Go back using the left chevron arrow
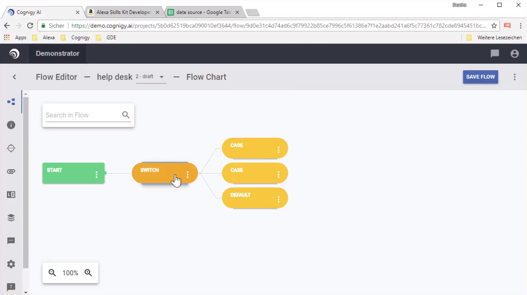Screen dimensions: 527x295 point(14,77)
